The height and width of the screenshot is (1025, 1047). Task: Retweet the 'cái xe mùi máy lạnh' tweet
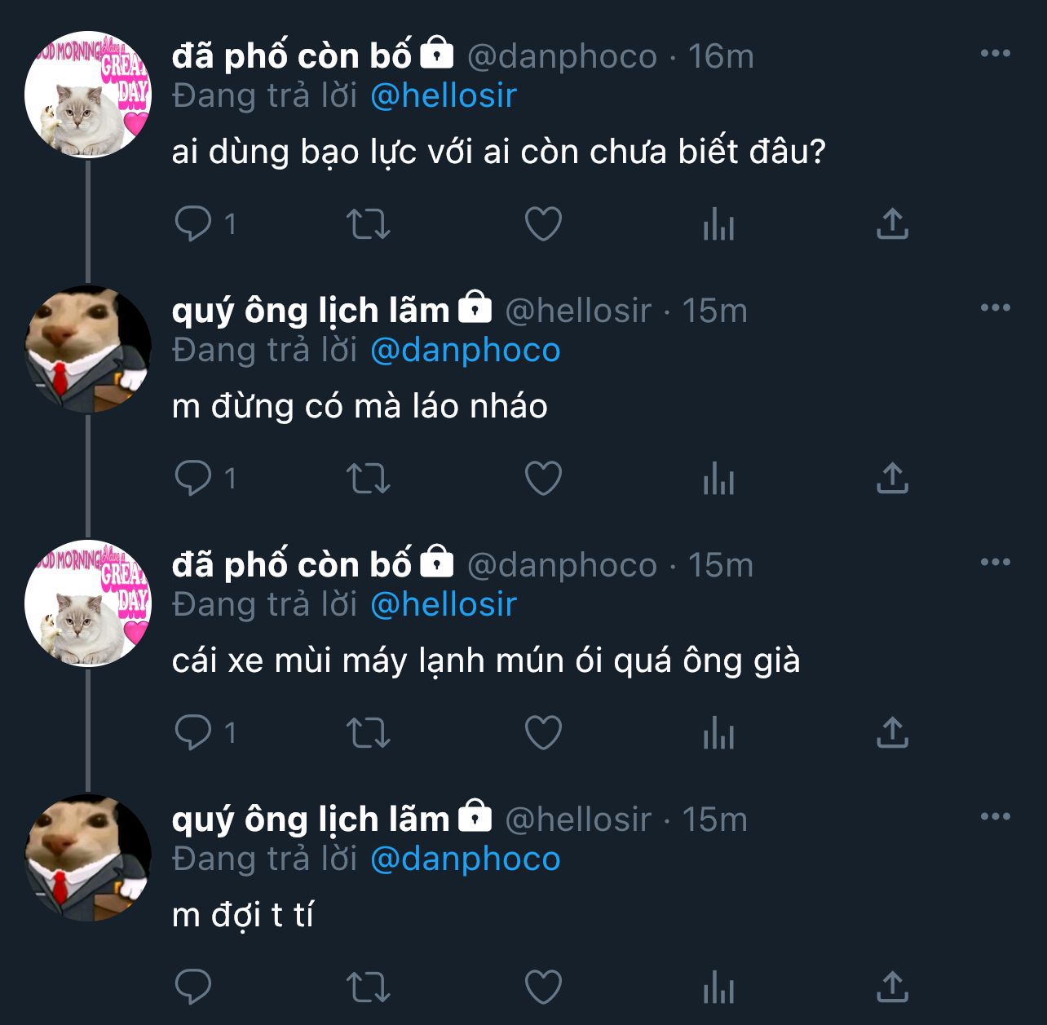click(369, 733)
